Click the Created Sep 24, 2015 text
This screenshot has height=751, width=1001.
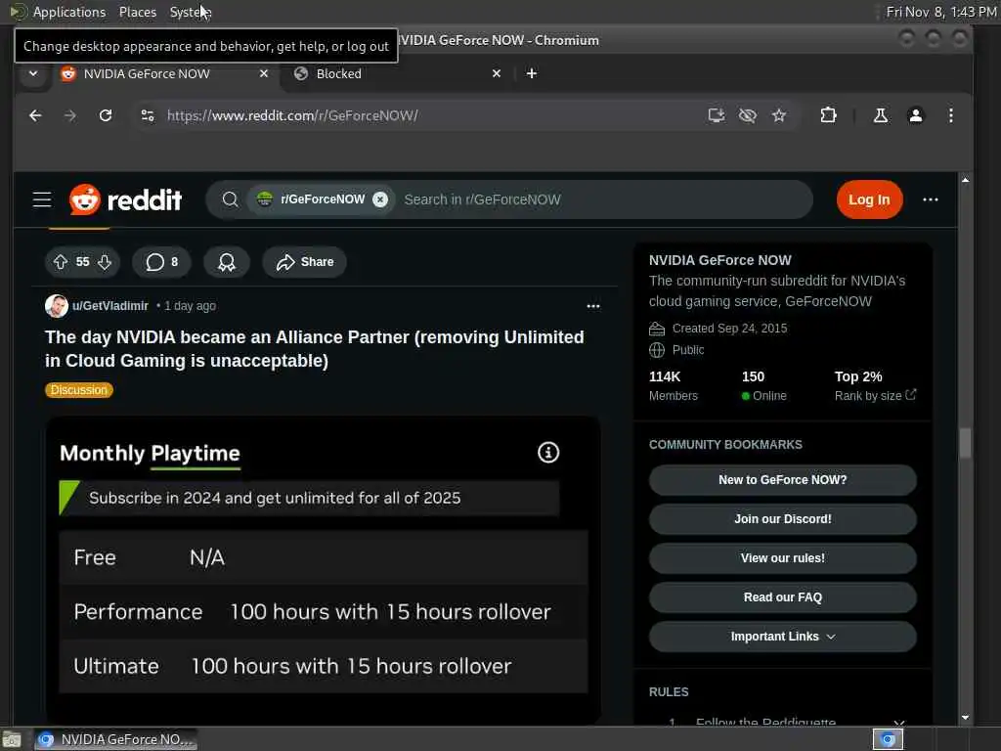pyautogui.click(x=729, y=329)
